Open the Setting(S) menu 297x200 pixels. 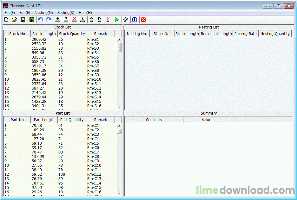(x=66, y=13)
